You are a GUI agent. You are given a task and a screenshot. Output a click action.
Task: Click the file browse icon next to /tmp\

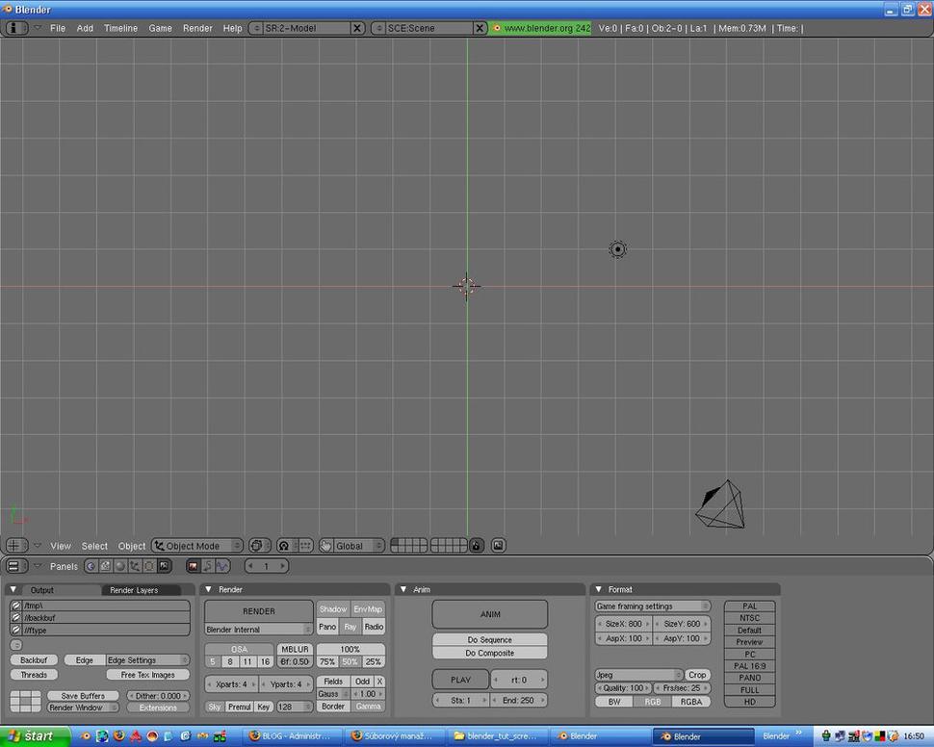[x=16, y=605]
